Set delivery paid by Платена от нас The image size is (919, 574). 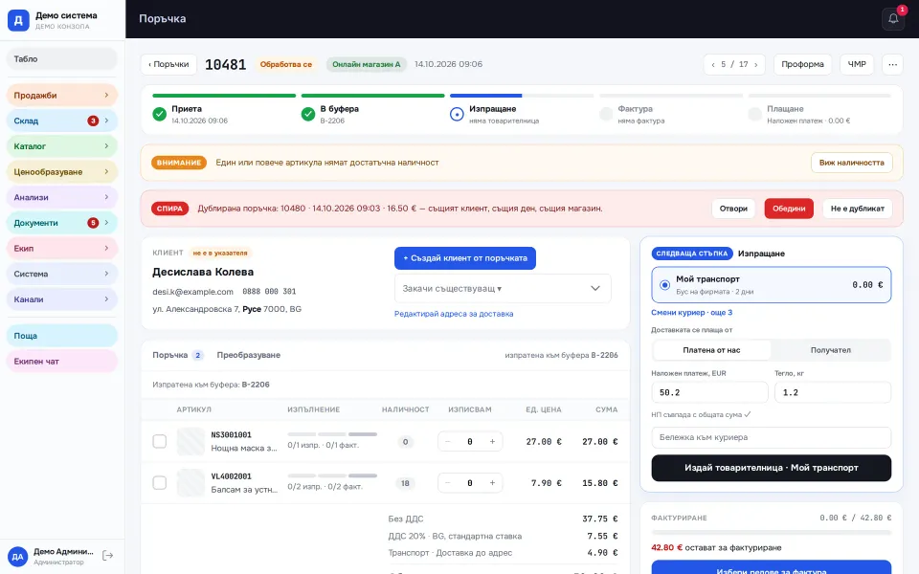click(x=711, y=350)
